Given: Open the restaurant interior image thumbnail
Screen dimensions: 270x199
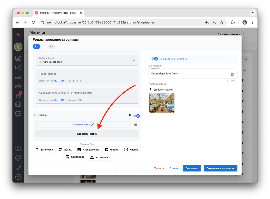Looking at the screenshot, I should pyautogui.click(x=162, y=103).
